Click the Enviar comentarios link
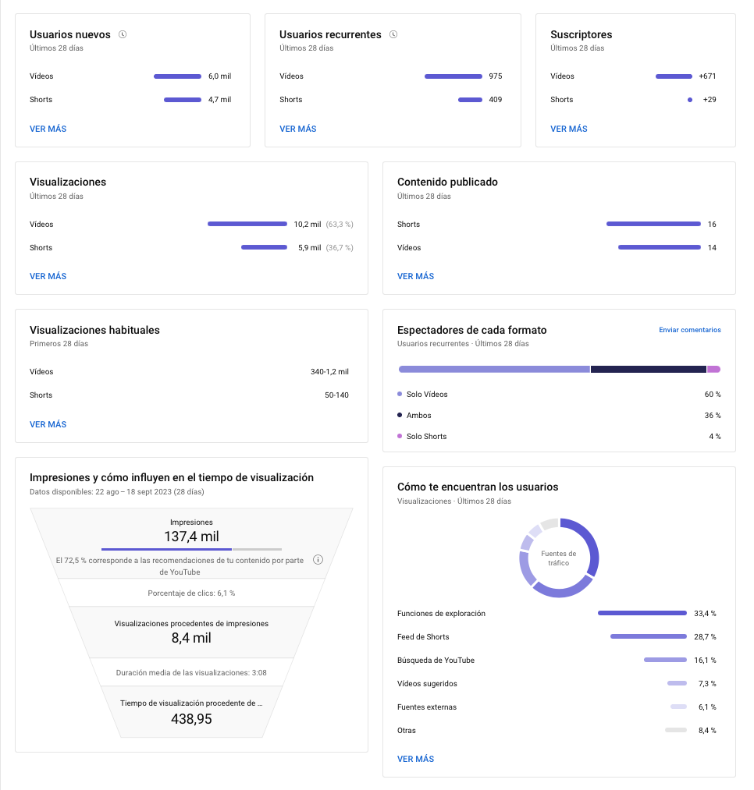Image resolution: width=754 pixels, height=790 pixels. (690, 330)
